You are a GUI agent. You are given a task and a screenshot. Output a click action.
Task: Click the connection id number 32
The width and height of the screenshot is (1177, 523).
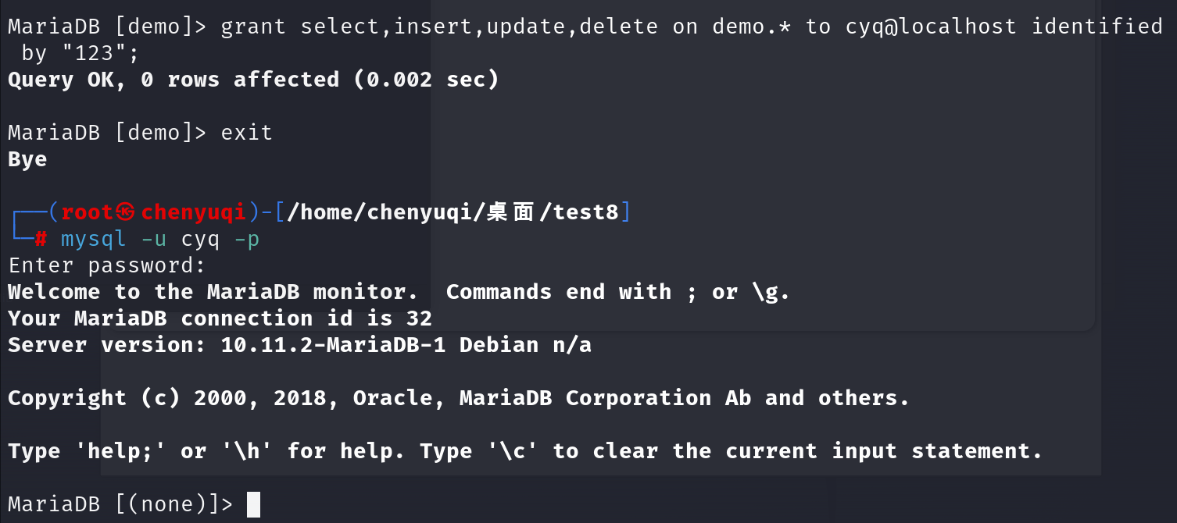419,318
